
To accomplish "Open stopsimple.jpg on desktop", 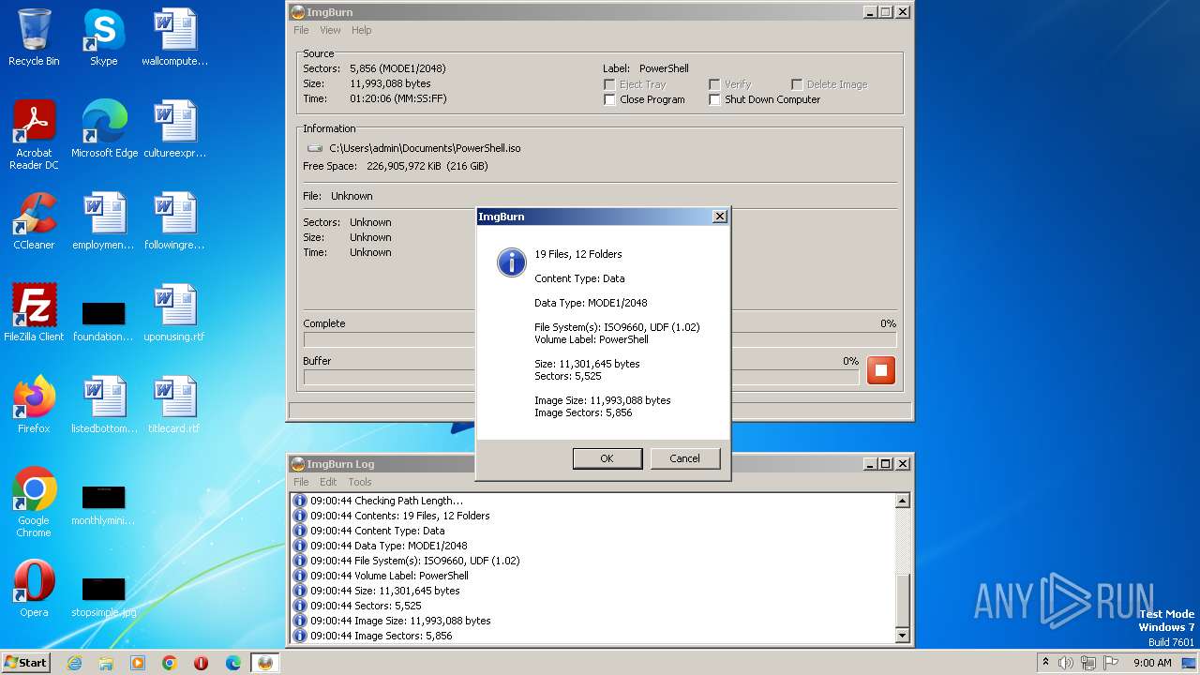I will (103, 596).
